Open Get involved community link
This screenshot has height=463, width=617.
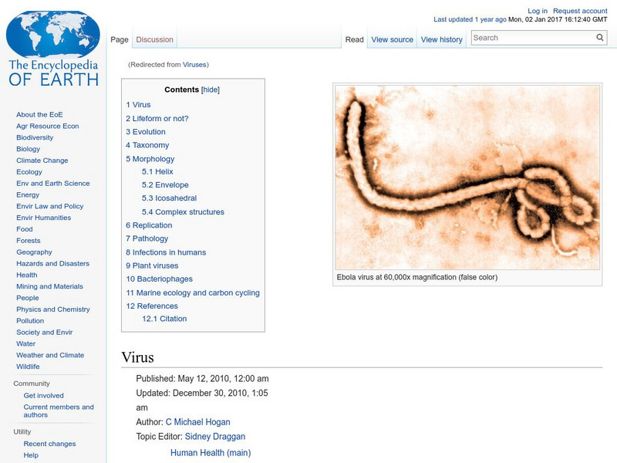[x=43, y=395]
